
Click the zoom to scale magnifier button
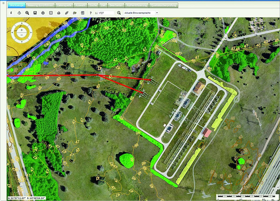119,13
